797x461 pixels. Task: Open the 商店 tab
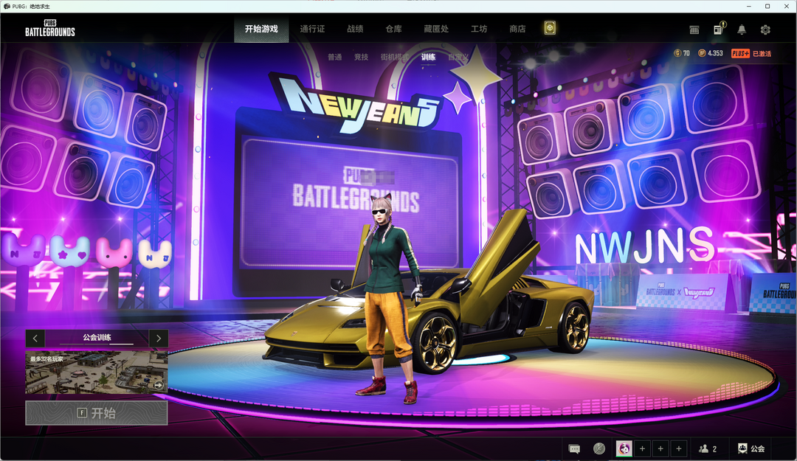pyautogui.click(x=517, y=29)
